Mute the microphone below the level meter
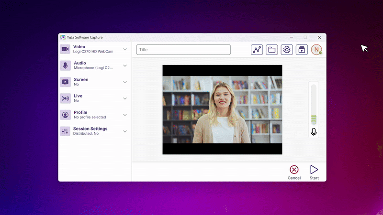 pyautogui.click(x=314, y=132)
